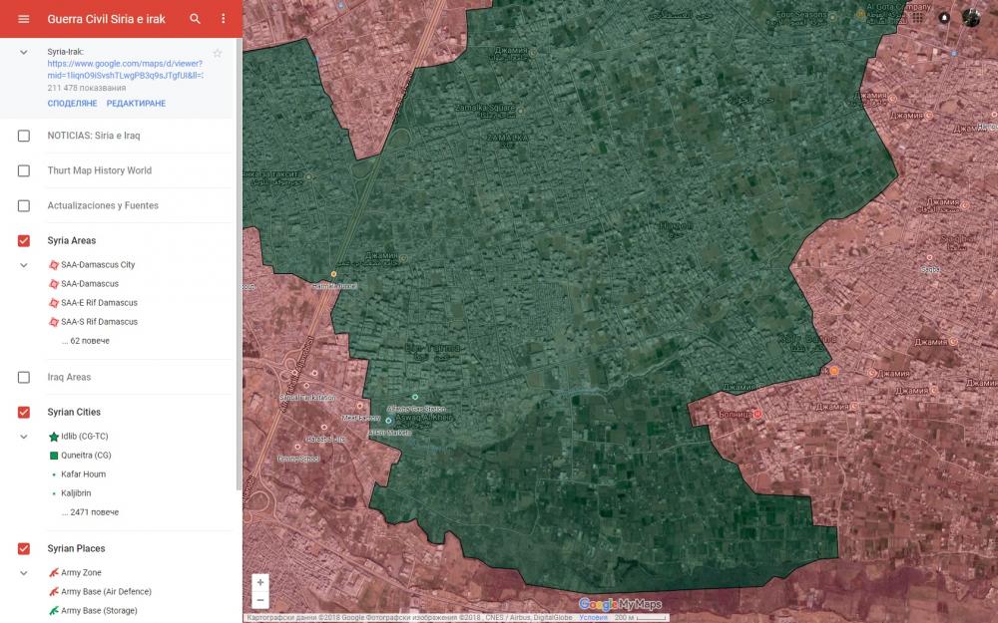Enable the Iraq Areas layer checkbox

pyautogui.click(x=24, y=378)
